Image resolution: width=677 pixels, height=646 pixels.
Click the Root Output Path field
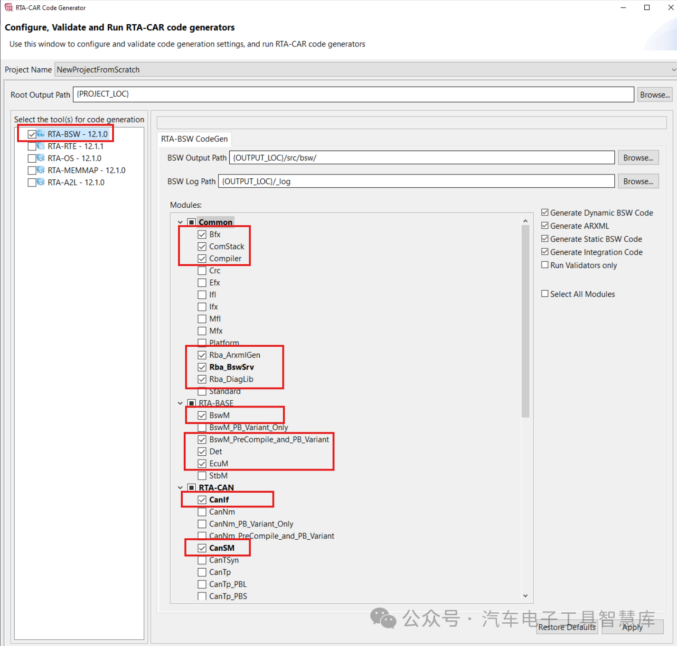pyautogui.click(x=353, y=94)
